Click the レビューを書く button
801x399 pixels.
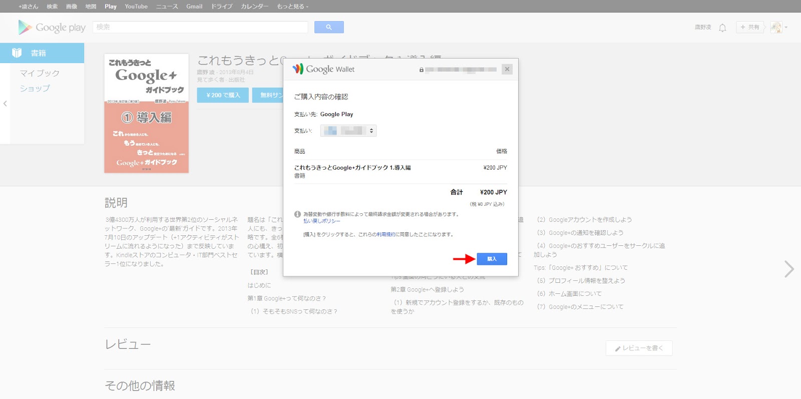(x=639, y=348)
